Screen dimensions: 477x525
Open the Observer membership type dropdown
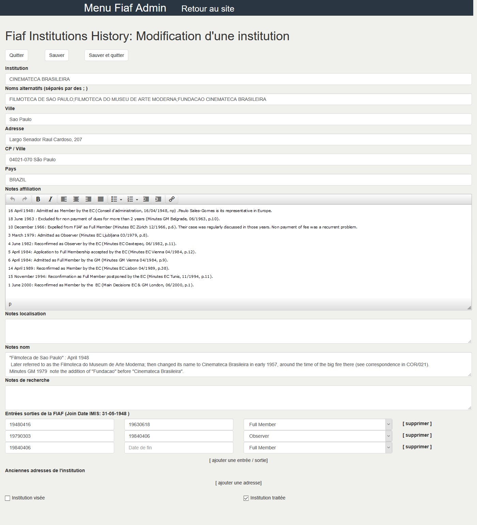pos(318,436)
